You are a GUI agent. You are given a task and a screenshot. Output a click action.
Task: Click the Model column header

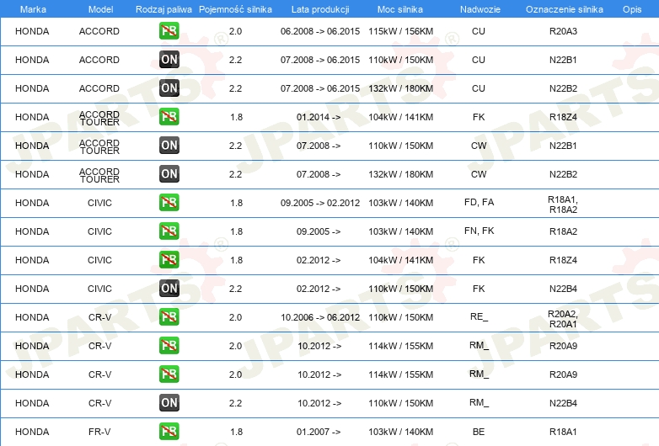point(100,9)
